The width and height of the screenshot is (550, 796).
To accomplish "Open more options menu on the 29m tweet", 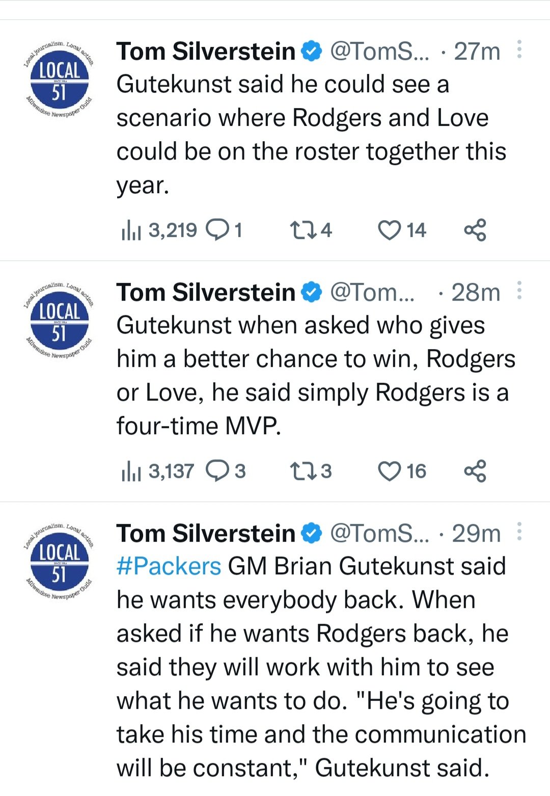I will click(x=519, y=532).
